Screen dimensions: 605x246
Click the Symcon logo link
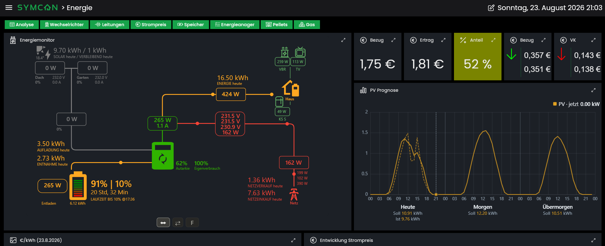38,8
